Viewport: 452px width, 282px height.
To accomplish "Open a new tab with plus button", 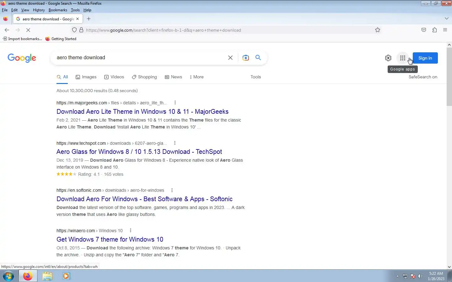I will click(x=89, y=19).
